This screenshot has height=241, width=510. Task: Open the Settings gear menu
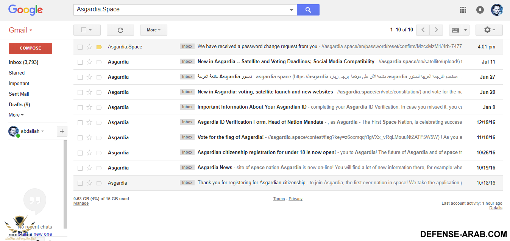click(489, 30)
